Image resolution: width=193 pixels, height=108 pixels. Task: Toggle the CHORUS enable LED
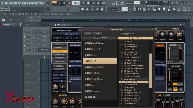(x=60, y=95)
